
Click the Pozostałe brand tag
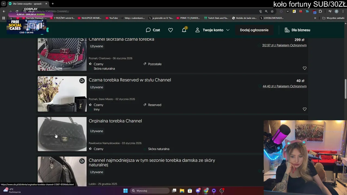155,64
